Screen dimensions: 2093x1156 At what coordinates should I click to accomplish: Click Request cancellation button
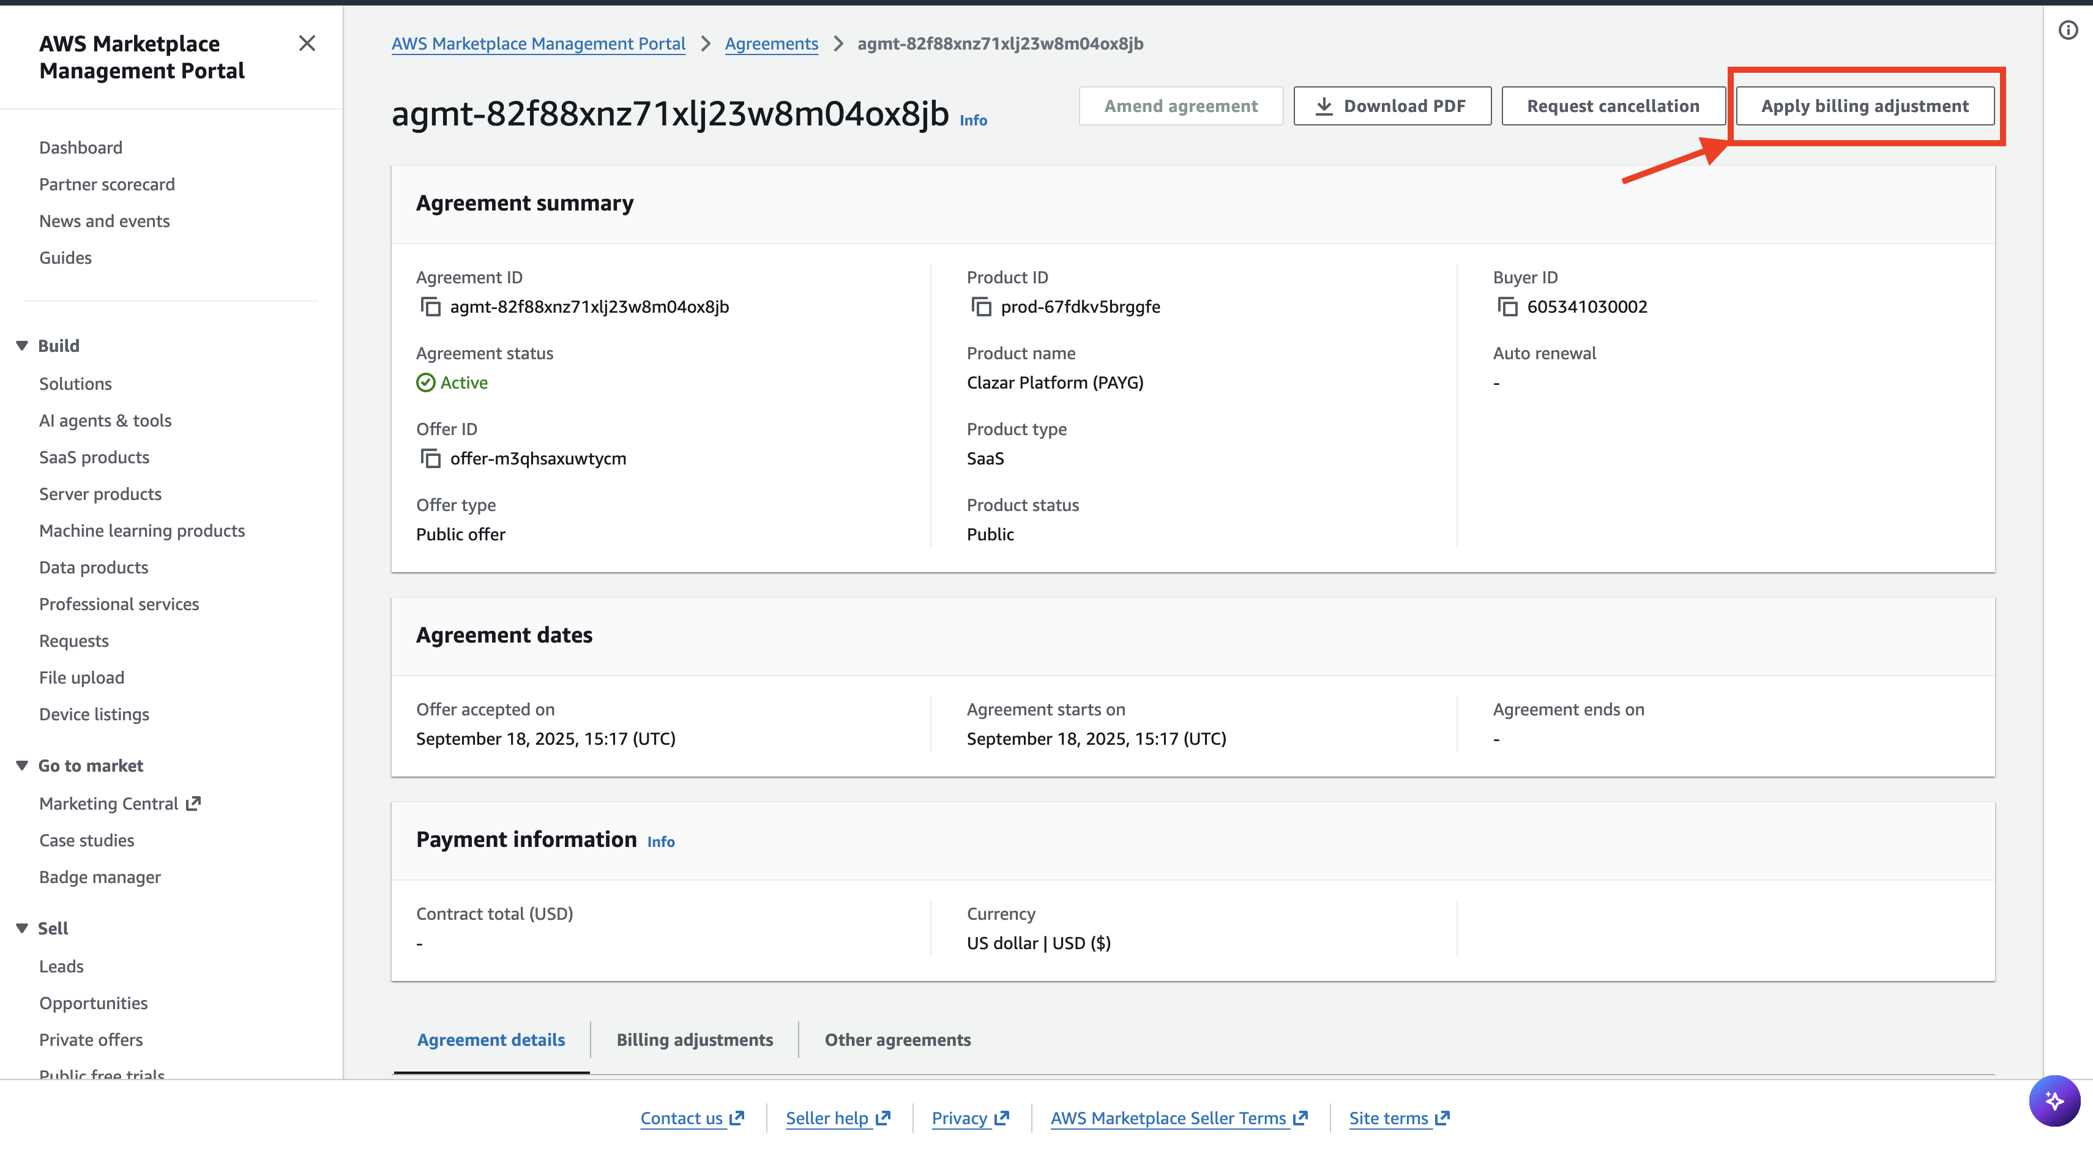click(x=1613, y=106)
